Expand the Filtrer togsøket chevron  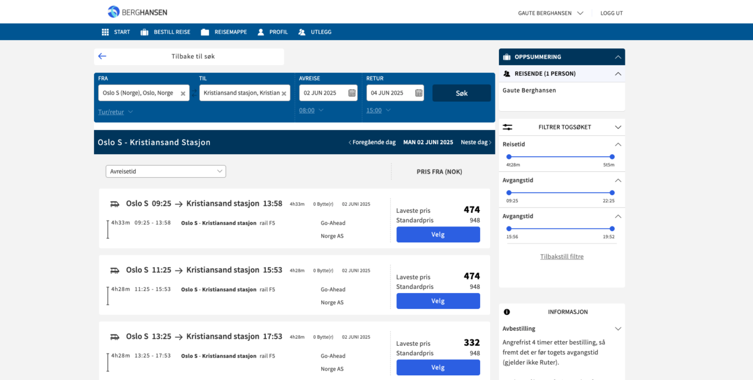(618, 127)
